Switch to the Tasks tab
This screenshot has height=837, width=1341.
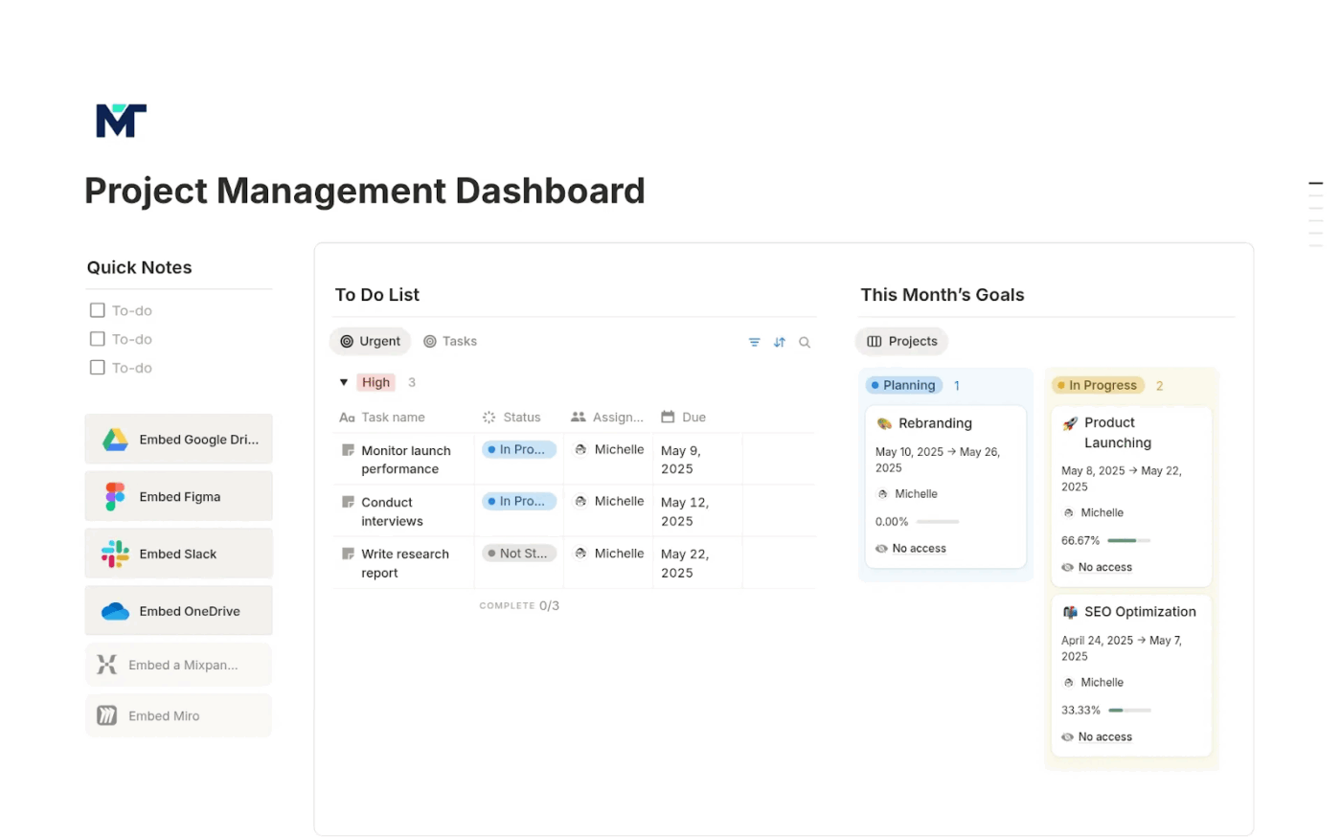tap(449, 341)
